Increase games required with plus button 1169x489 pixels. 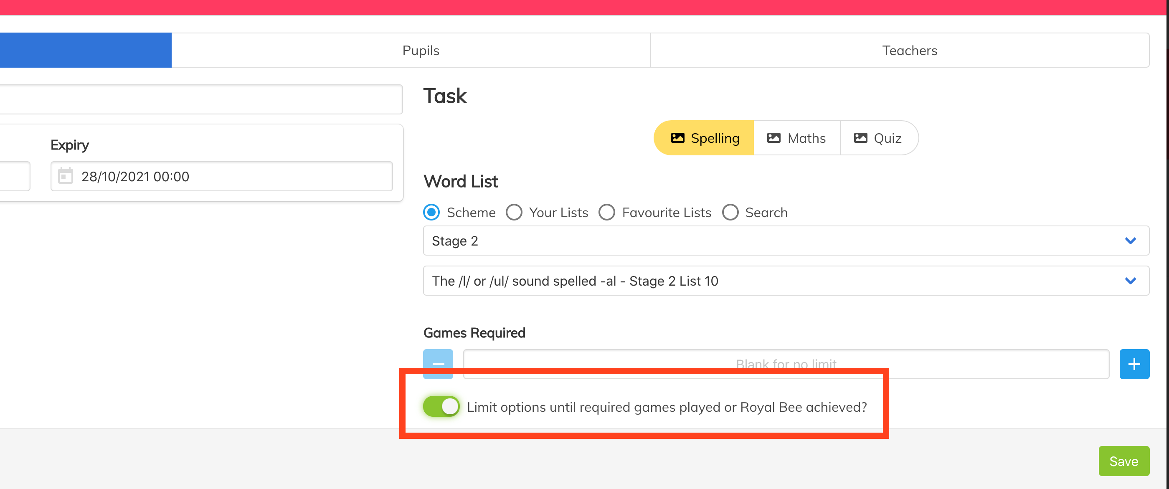click(x=1134, y=364)
